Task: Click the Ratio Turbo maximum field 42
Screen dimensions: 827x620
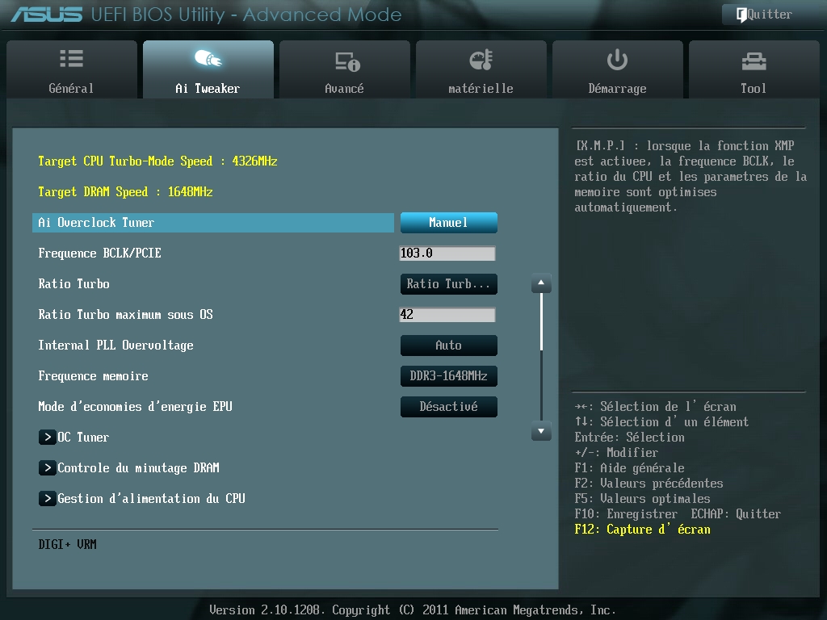Action: pyautogui.click(x=447, y=315)
